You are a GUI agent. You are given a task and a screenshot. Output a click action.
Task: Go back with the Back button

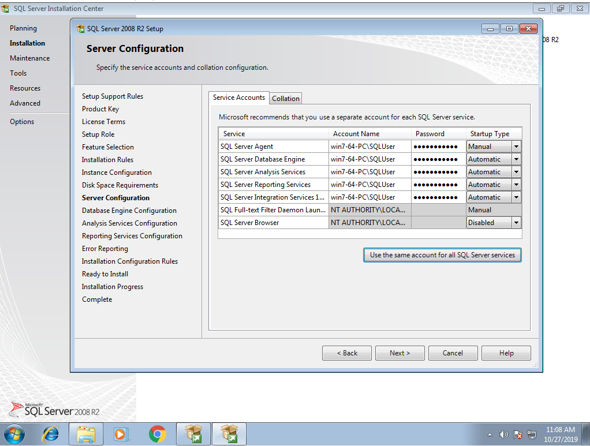point(348,353)
